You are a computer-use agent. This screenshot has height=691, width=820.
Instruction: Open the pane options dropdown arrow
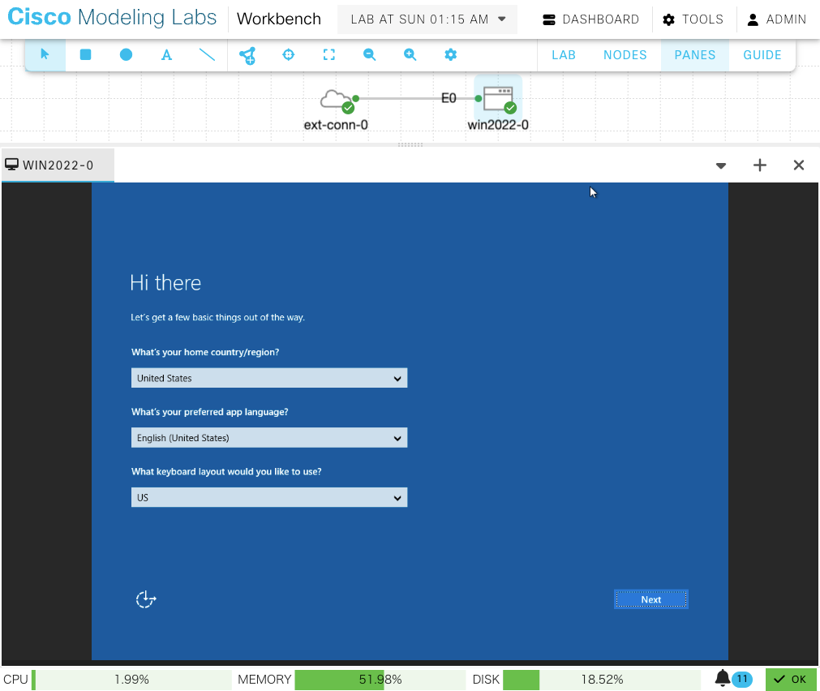(720, 165)
